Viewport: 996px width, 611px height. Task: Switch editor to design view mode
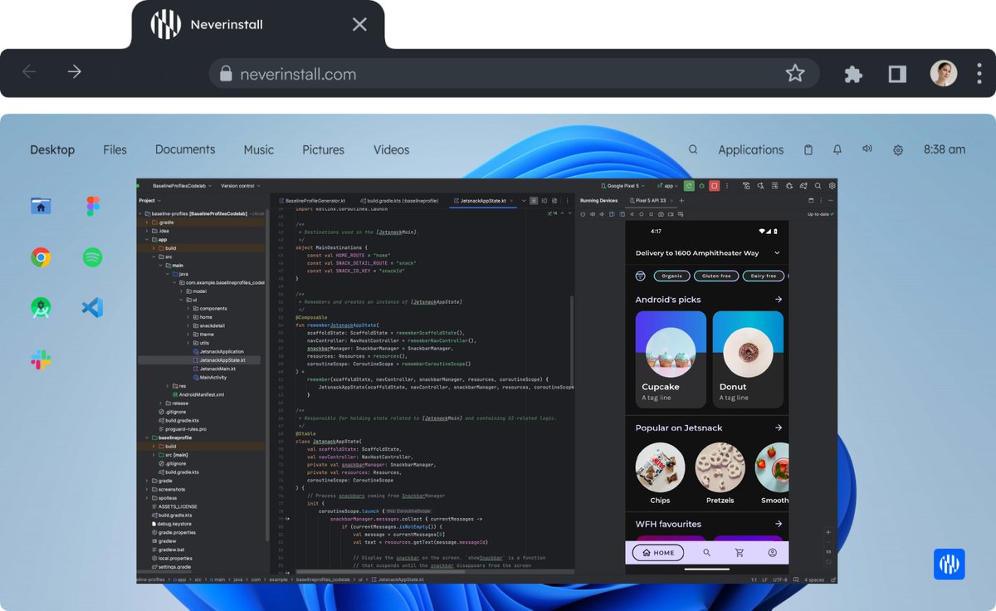coord(554,200)
